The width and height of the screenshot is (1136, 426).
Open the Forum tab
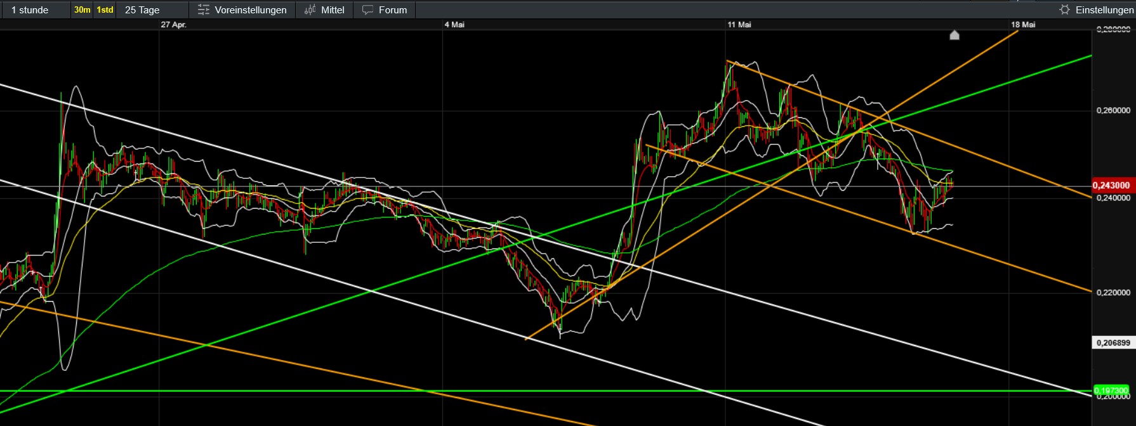coord(393,10)
